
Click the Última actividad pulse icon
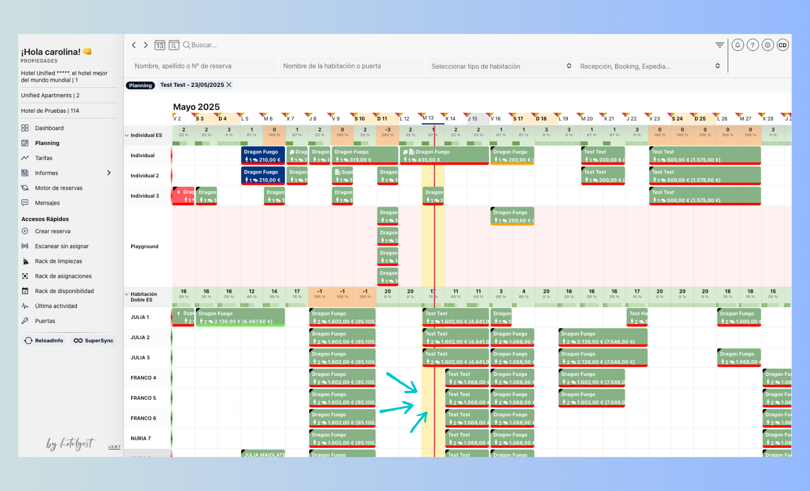[x=25, y=306]
